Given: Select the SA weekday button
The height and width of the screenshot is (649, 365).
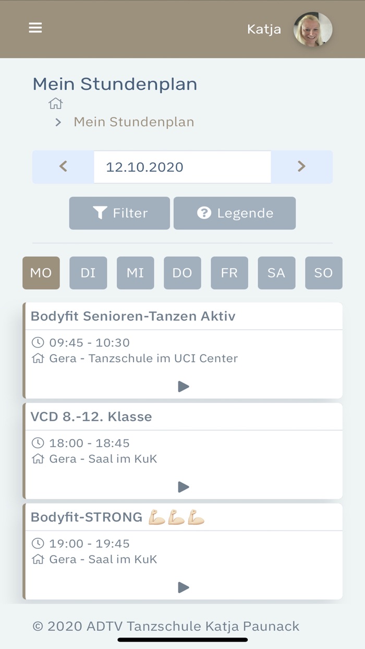Looking at the screenshot, I should click(276, 273).
